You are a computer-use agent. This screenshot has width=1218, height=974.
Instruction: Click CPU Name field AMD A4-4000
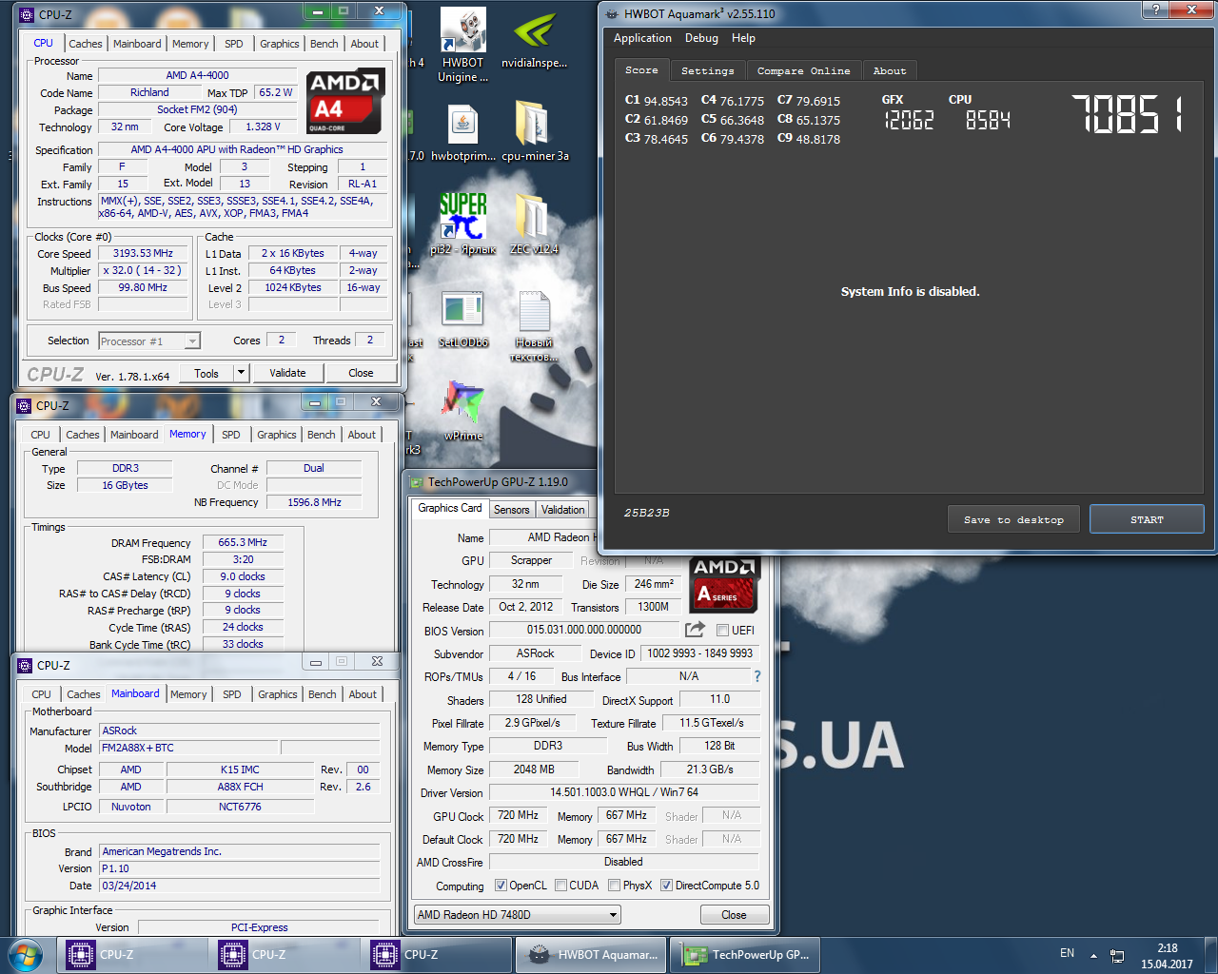click(197, 75)
